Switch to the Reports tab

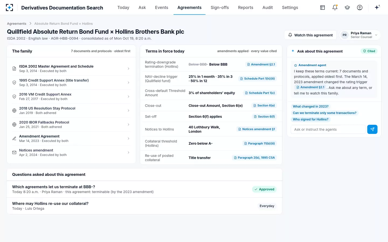[x=246, y=8]
